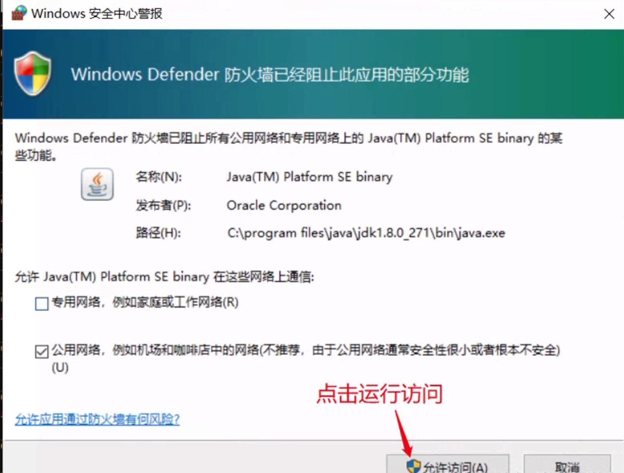This screenshot has height=473, width=624.
Task: Click the Windows Defender shield icon
Action: coord(33,73)
